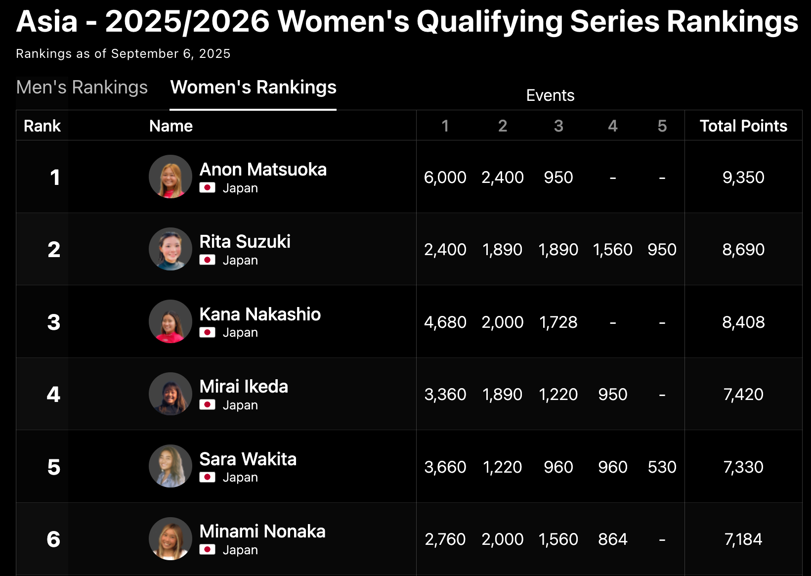Select Mirai Ikeda's profile picture

[x=171, y=394]
